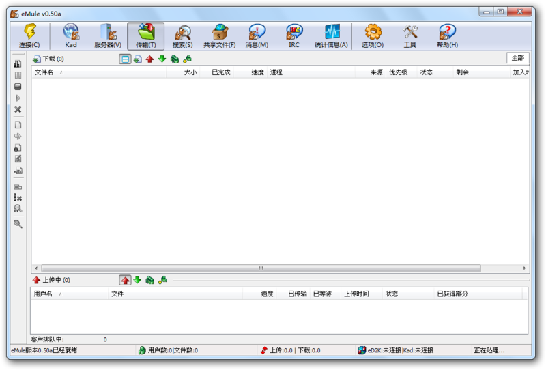Open Help (帮助) from toolbar
Image resolution: width=546 pixels, height=370 pixels.
pyautogui.click(x=447, y=36)
